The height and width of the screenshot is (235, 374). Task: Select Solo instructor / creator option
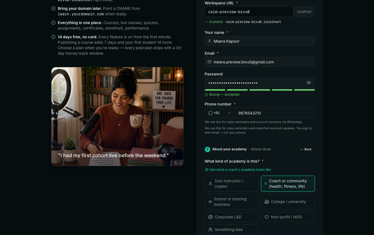[x=232, y=184]
